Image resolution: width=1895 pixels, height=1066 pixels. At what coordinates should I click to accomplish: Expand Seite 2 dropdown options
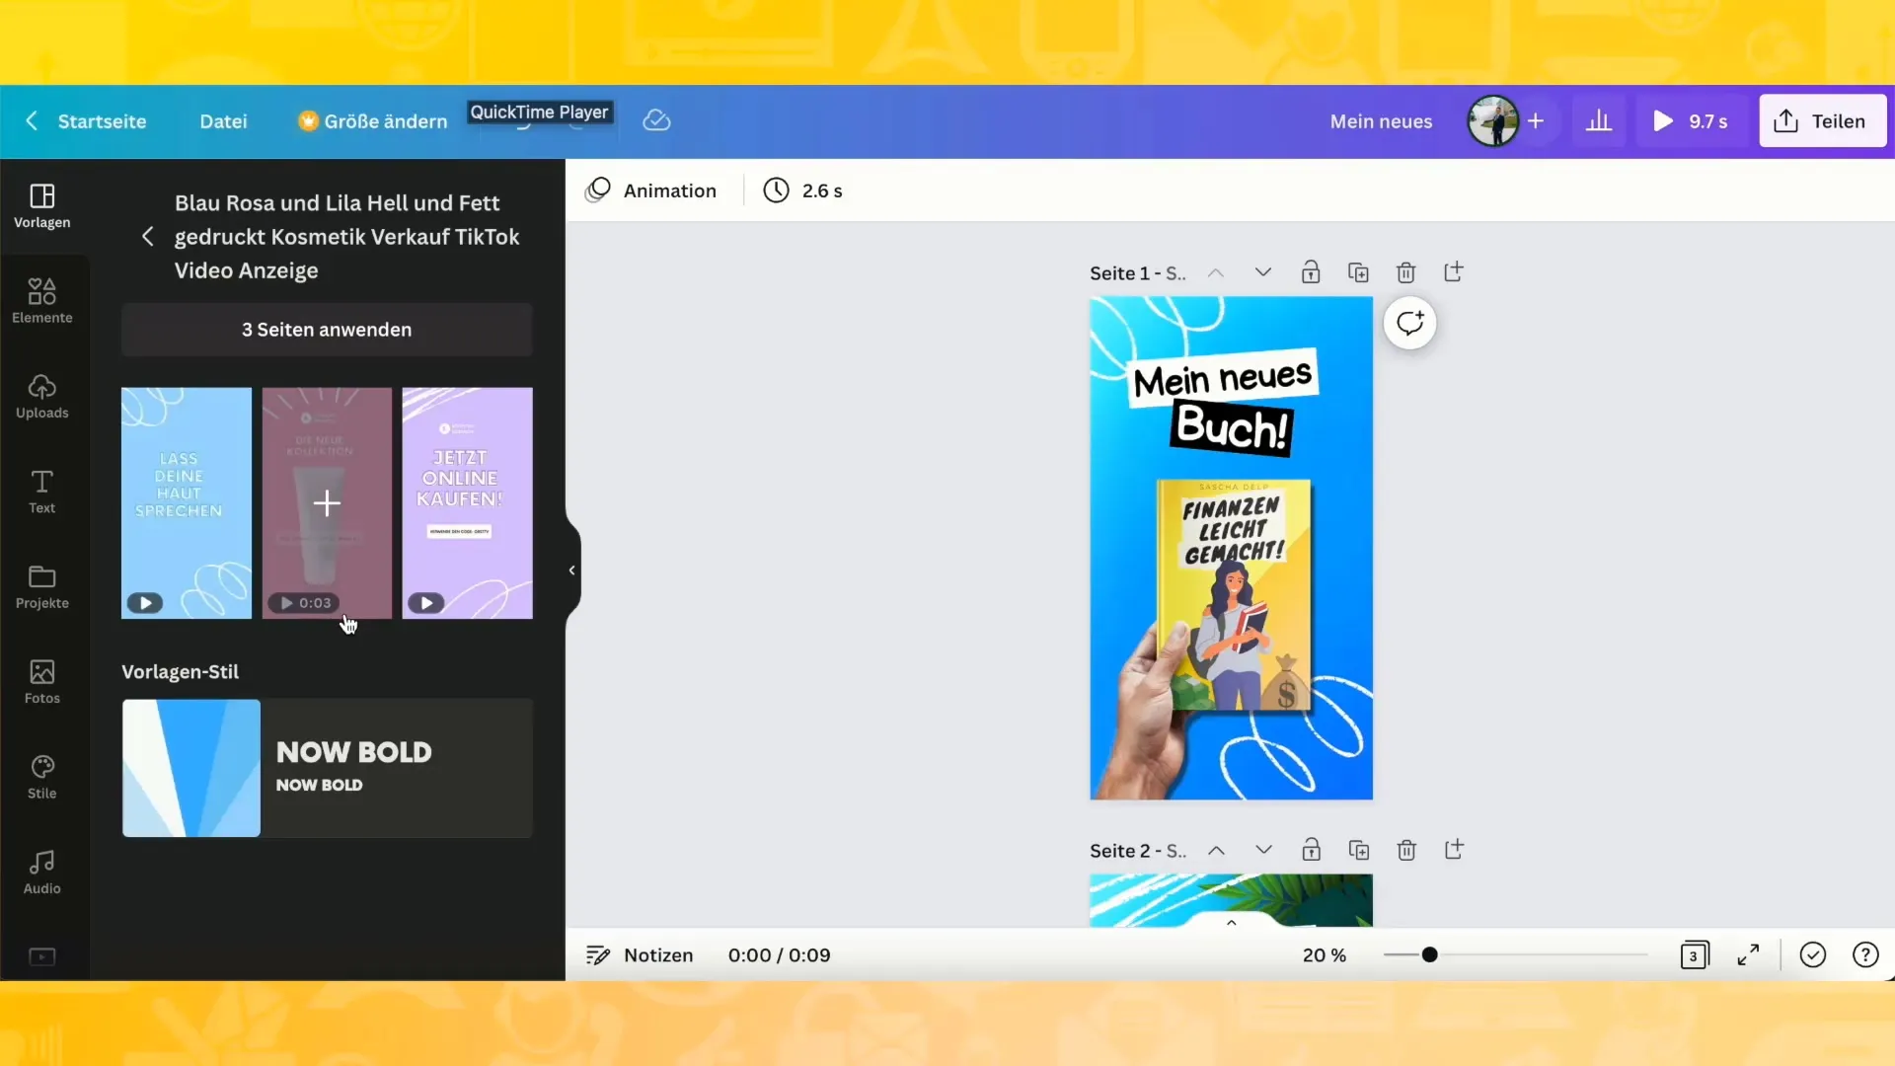[x=1261, y=850]
